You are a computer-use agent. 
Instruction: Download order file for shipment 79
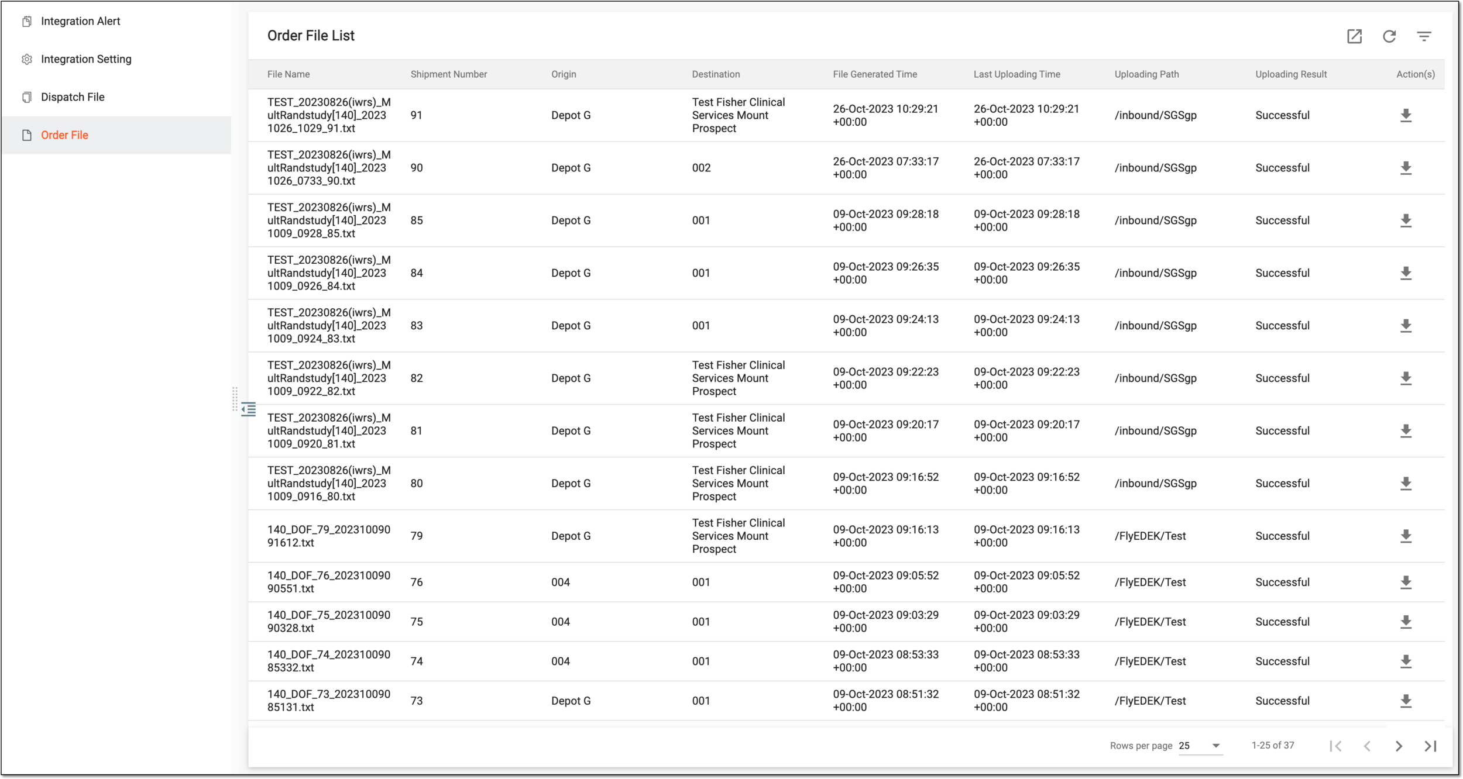(1406, 536)
